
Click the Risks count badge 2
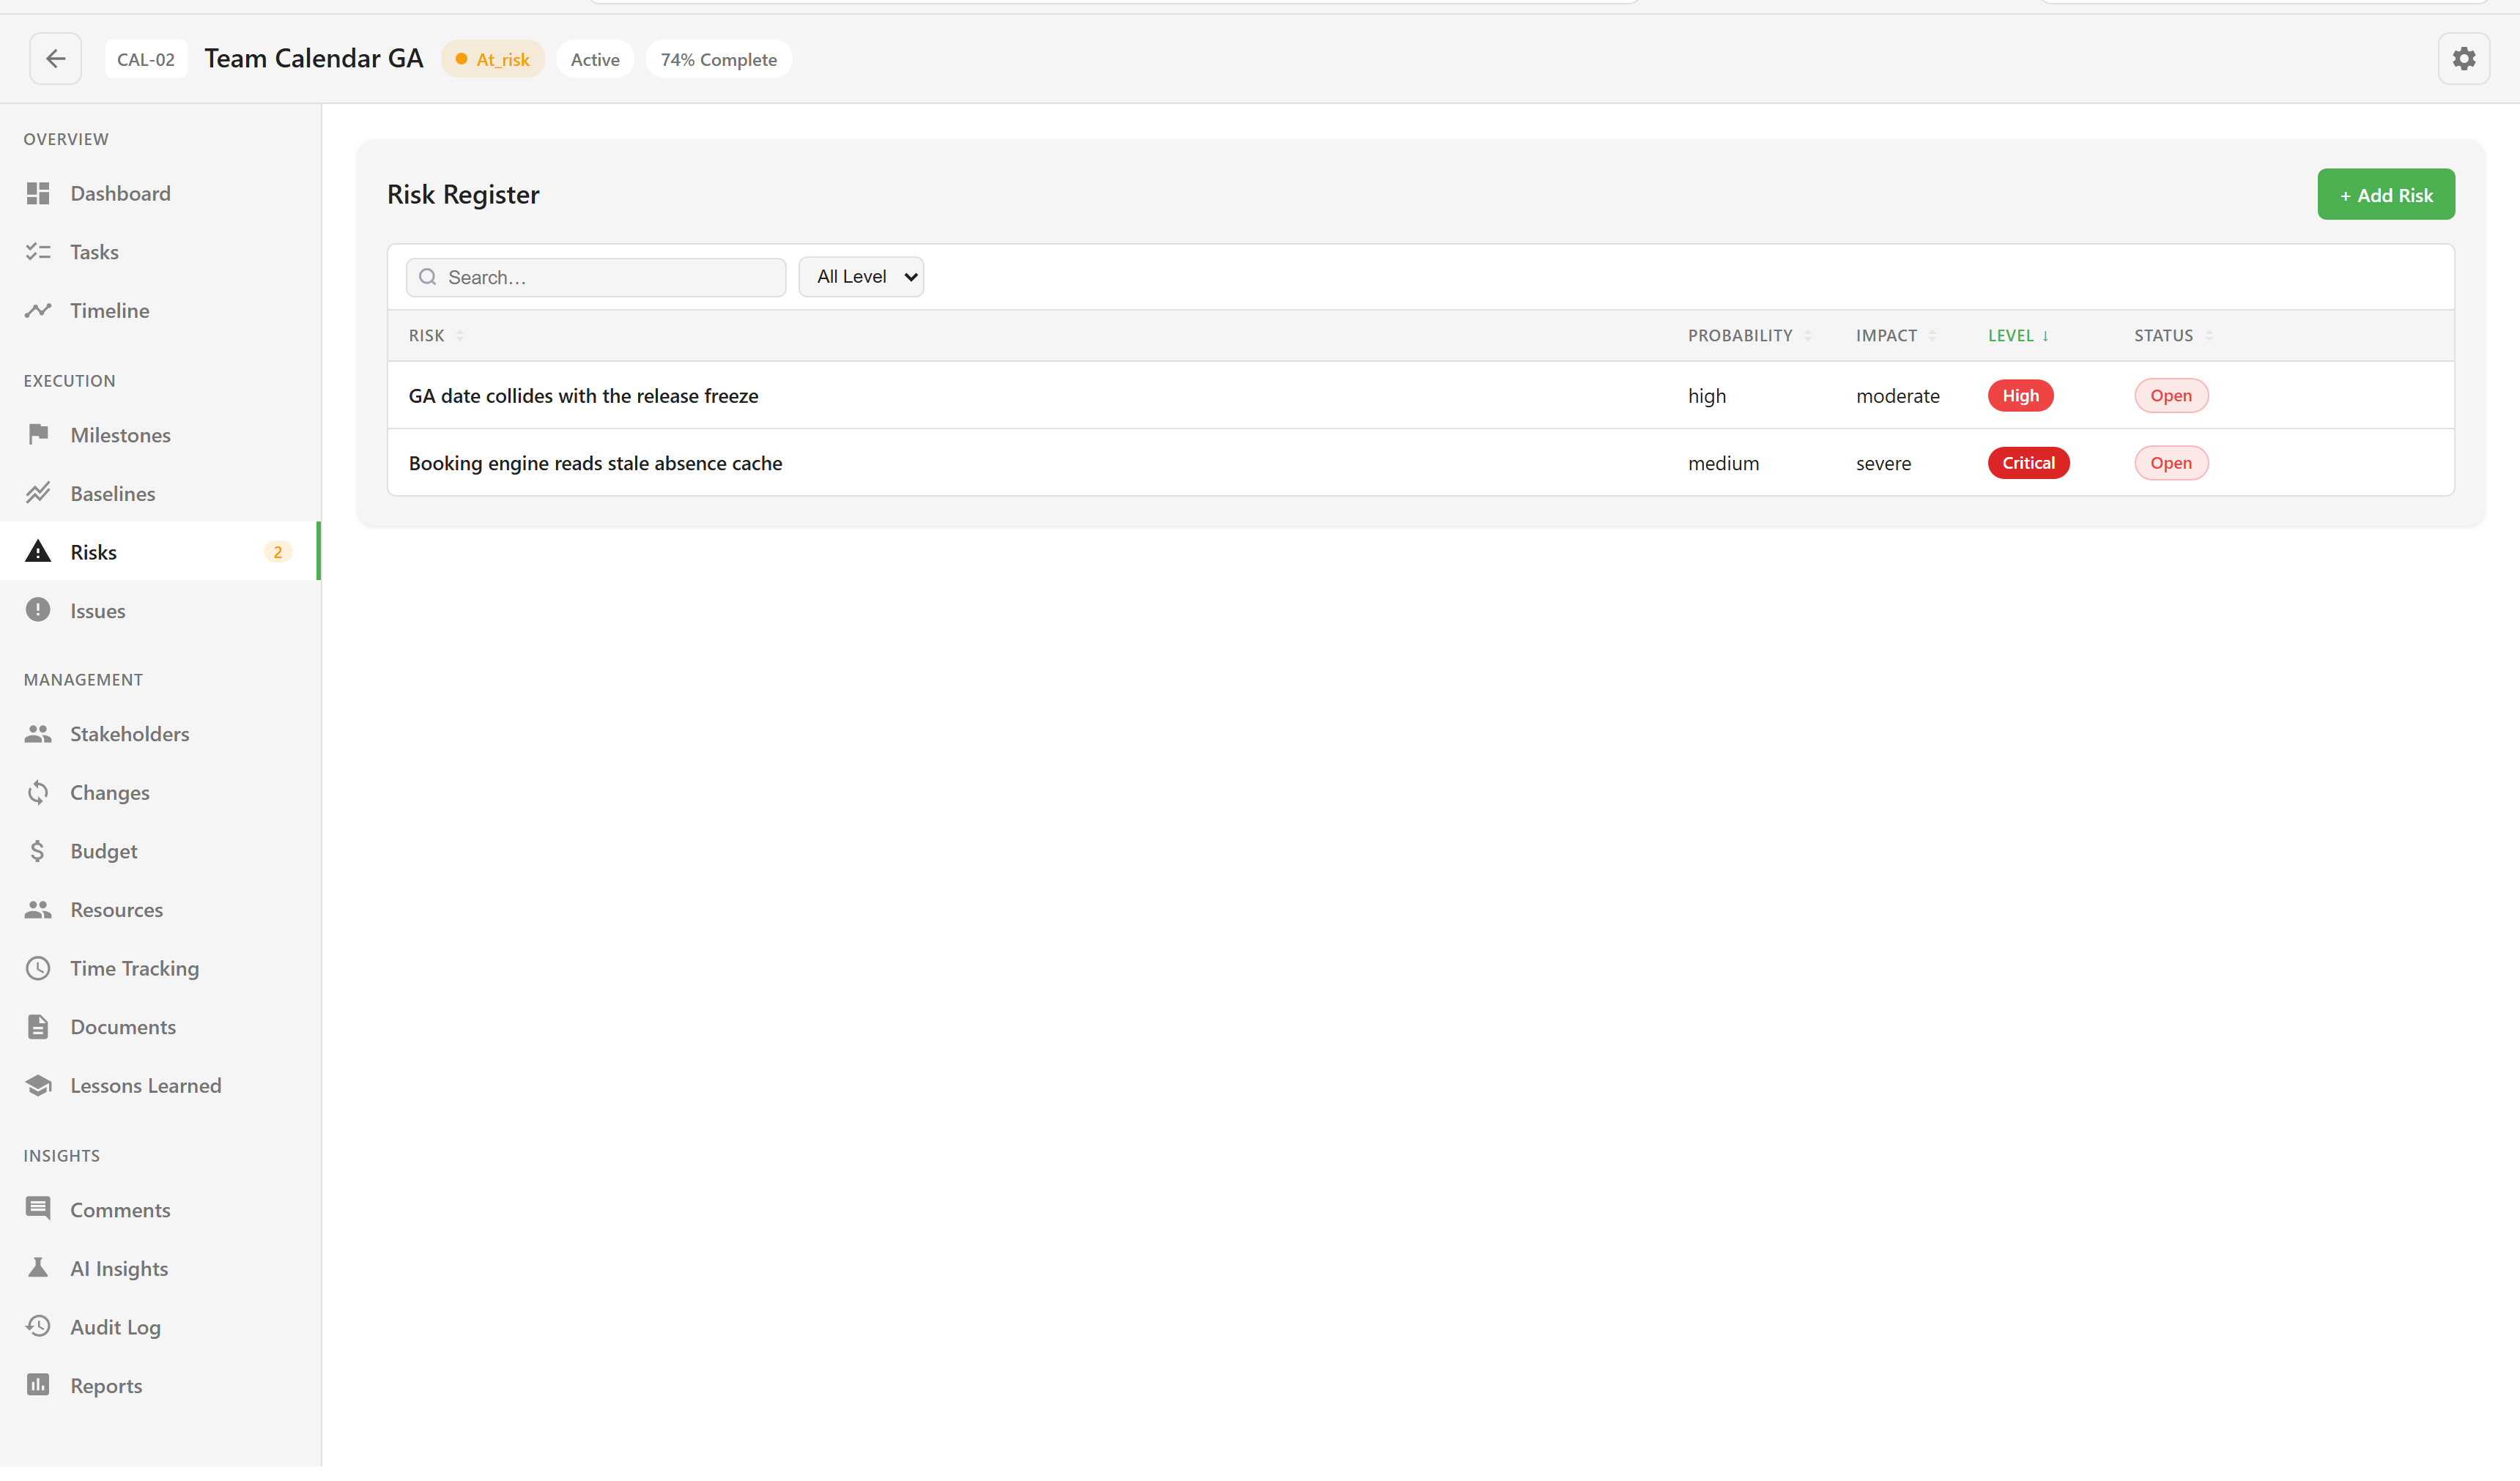(x=277, y=552)
